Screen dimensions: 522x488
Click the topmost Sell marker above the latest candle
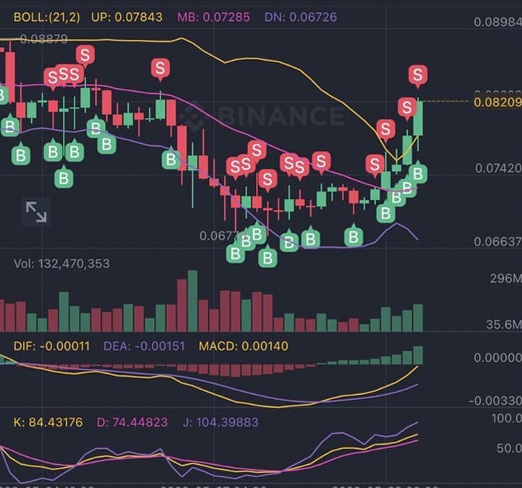point(417,74)
